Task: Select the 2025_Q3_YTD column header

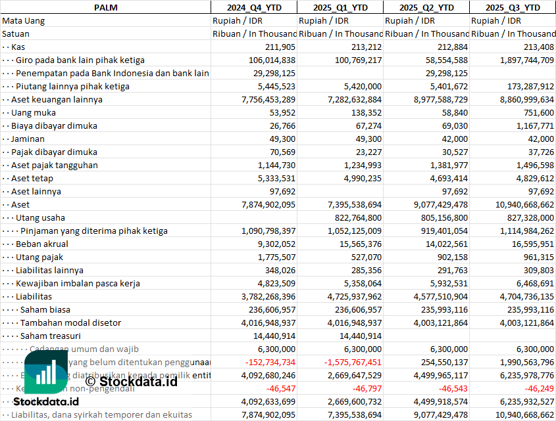Action: click(513, 7)
